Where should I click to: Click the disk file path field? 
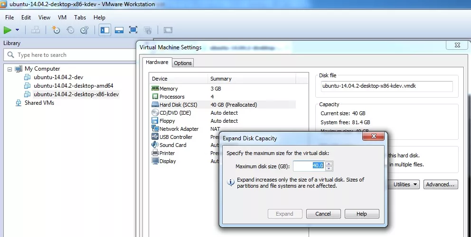click(x=386, y=86)
